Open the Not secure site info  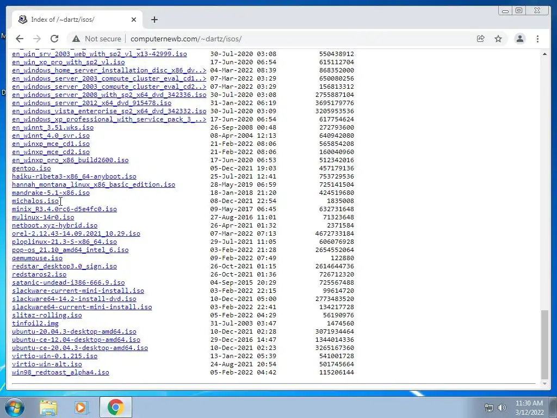[x=97, y=39]
